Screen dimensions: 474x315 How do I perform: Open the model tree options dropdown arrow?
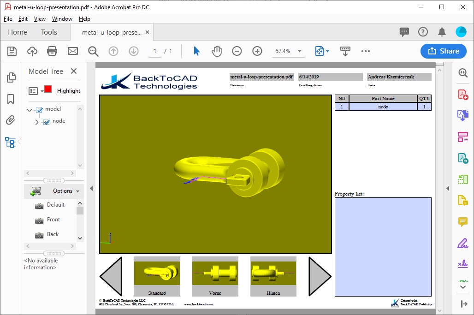(x=42, y=91)
